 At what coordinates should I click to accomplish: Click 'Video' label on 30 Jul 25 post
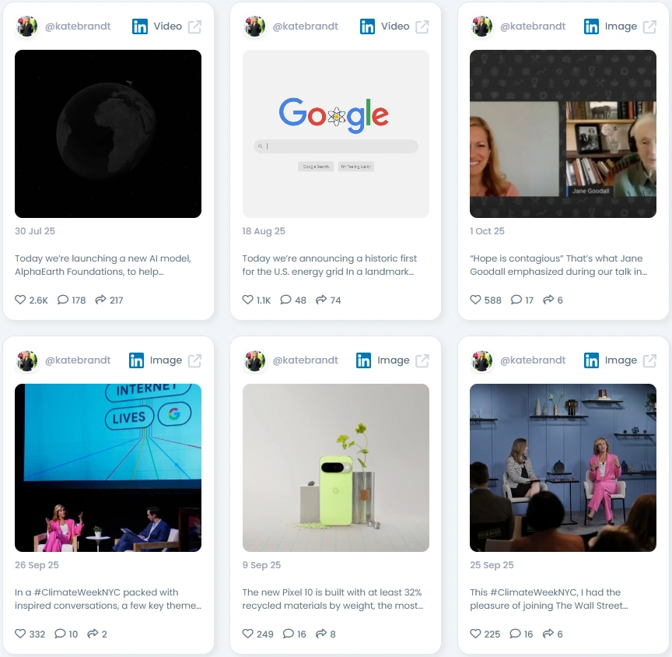click(167, 26)
